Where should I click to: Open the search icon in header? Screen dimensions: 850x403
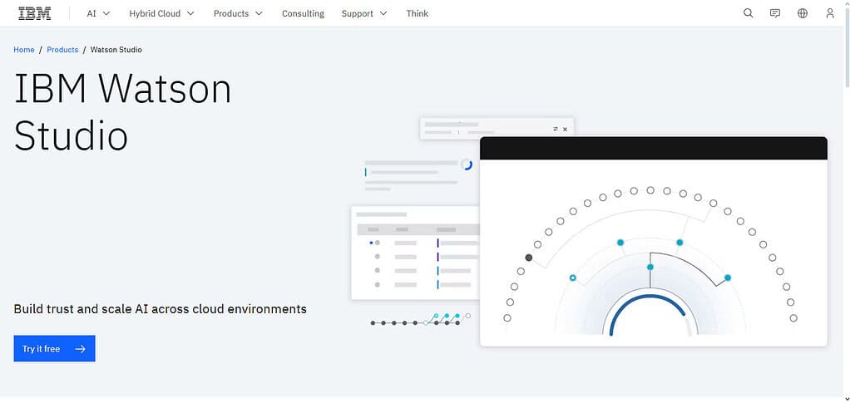[748, 13]
